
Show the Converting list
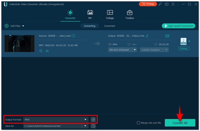coord(89,26)
